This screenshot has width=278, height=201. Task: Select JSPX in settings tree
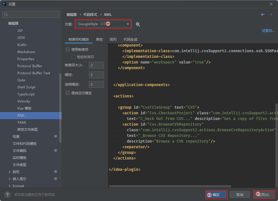21,38
